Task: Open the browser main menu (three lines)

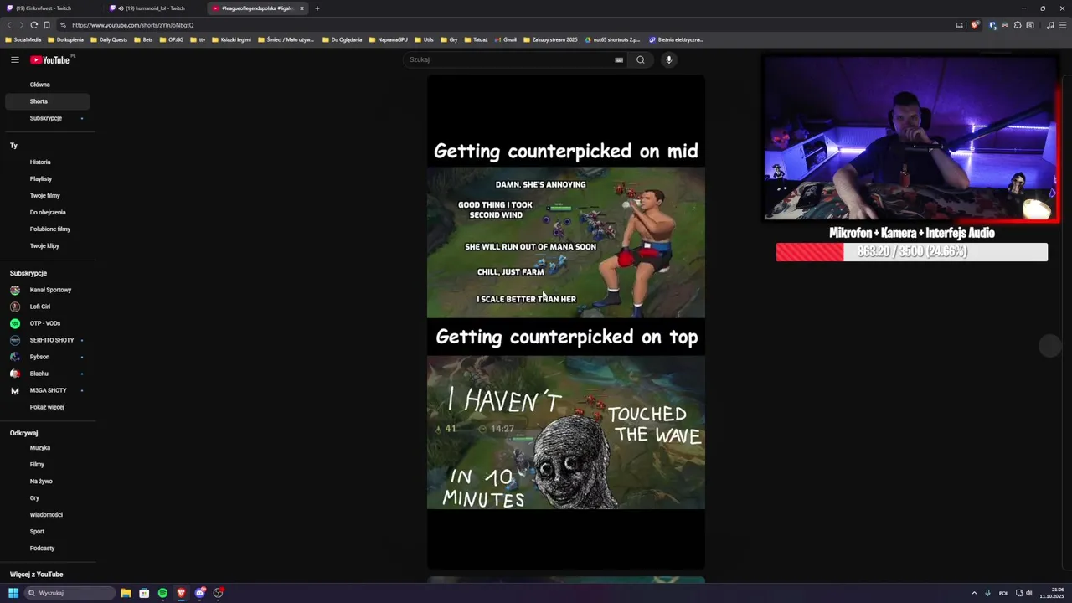Action: [1062, 25]
